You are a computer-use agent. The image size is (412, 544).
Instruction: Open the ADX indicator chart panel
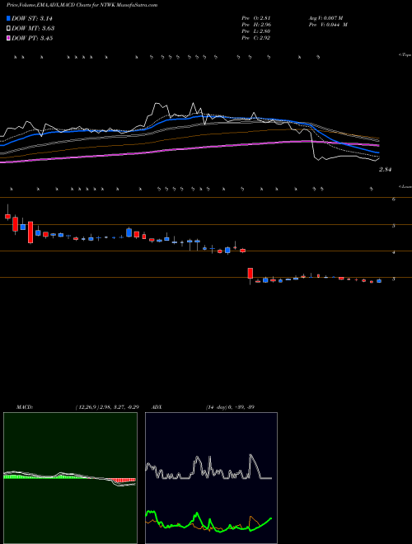[x=211, y=478]
